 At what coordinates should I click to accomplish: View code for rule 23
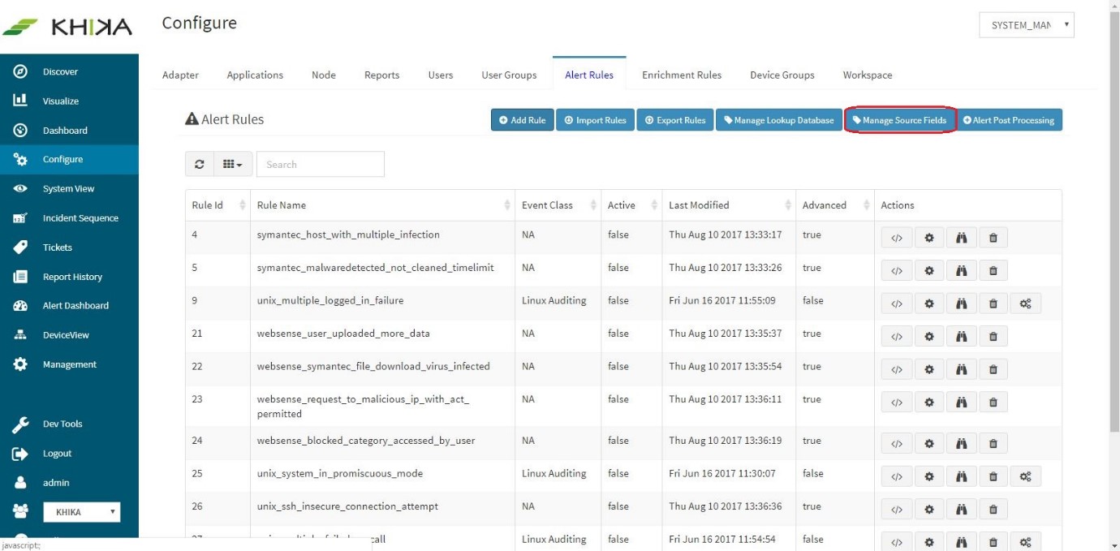[897, 402]
